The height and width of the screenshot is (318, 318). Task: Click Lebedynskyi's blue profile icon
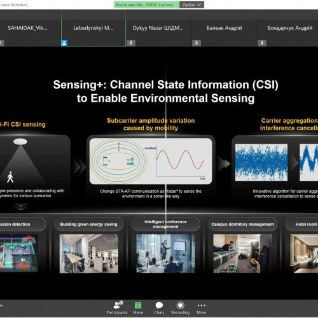[64, 43]
